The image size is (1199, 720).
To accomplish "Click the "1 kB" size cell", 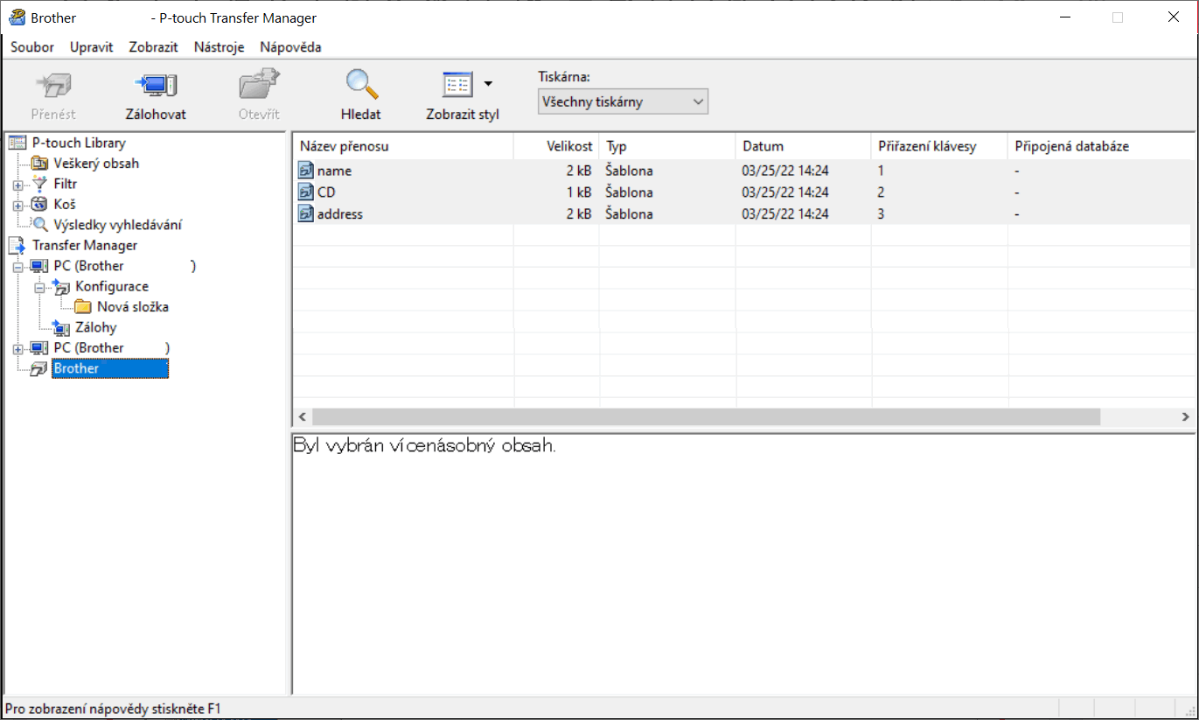I will (x=579, y=192).
